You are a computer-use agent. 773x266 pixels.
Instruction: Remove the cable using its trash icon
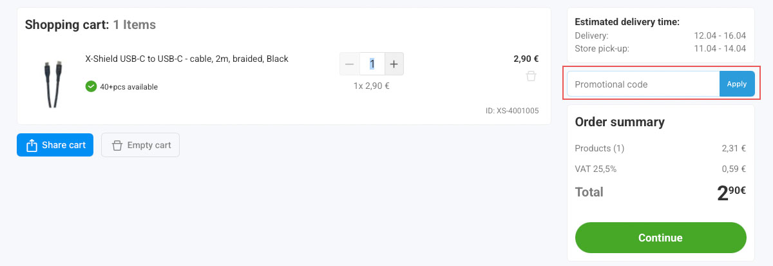point(531,76)
